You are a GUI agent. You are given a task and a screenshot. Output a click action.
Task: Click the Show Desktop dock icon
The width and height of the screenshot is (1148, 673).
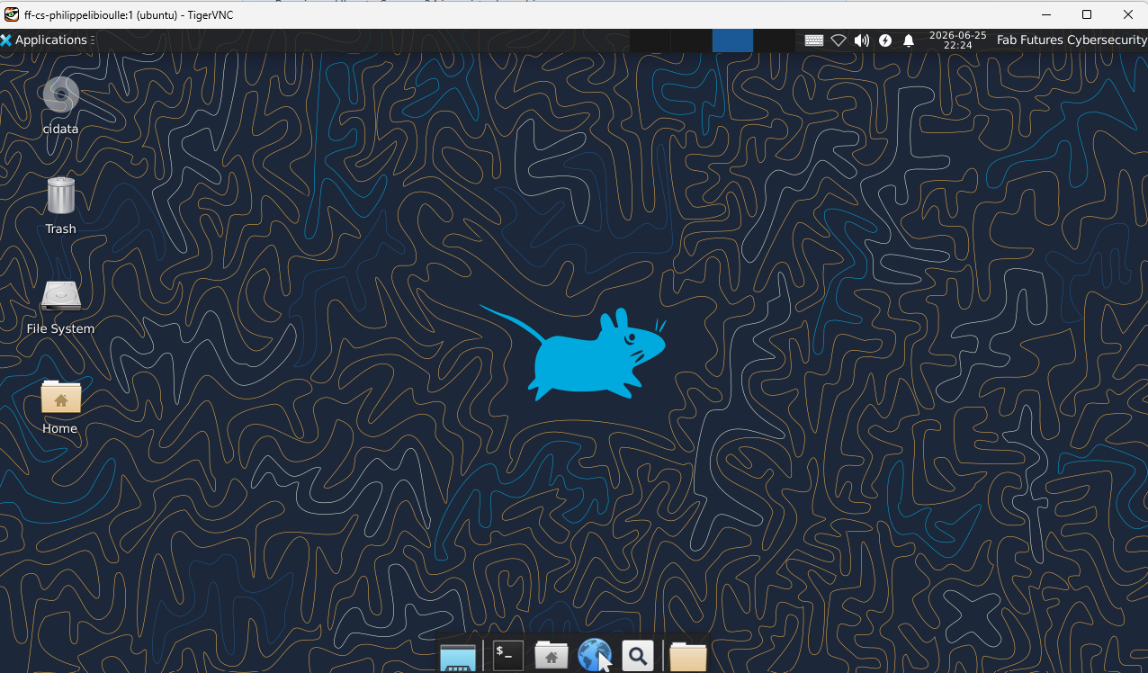click(x=458, y=656)
